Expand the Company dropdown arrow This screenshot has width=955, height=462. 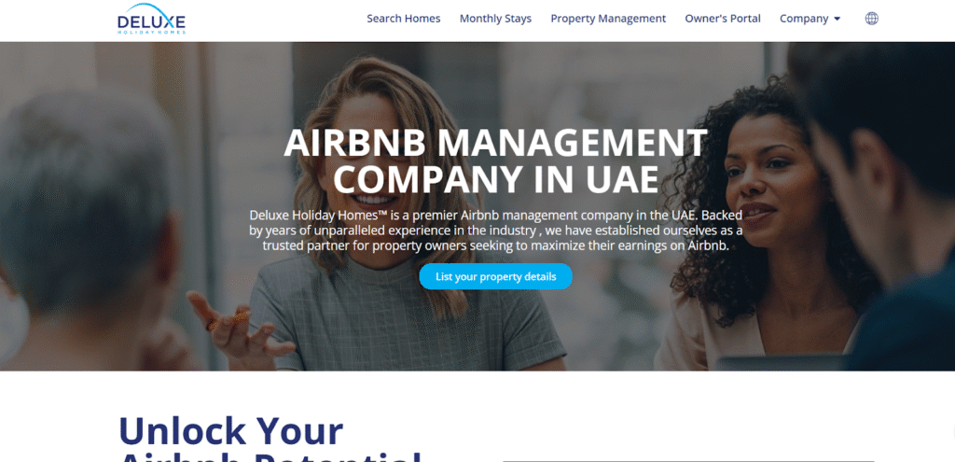837,19
